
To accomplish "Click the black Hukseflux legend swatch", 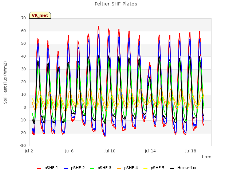I will (172, 168).
